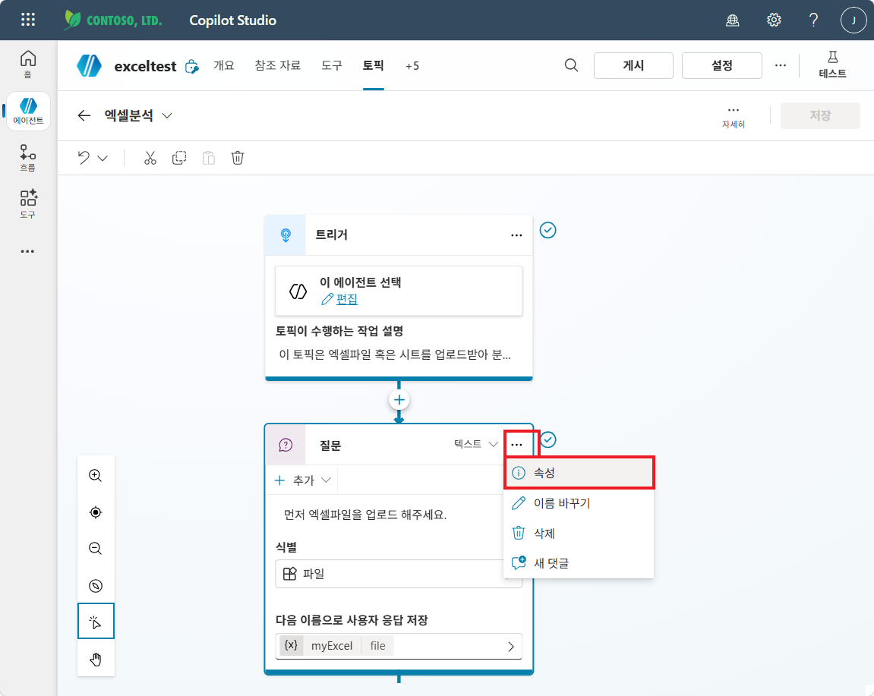Viewport: 874px width, 696px height.
Task: Open the ellipsis menu on 질문 node
Action: (x=516, y=445)
